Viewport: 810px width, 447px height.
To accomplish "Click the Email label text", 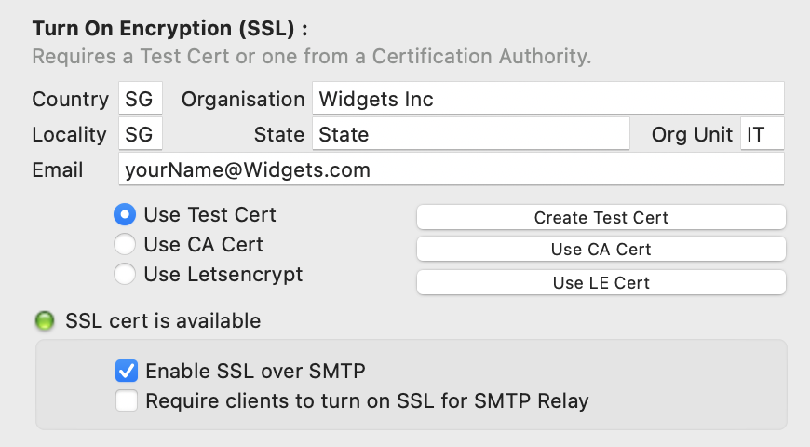I will click(58, 170).
